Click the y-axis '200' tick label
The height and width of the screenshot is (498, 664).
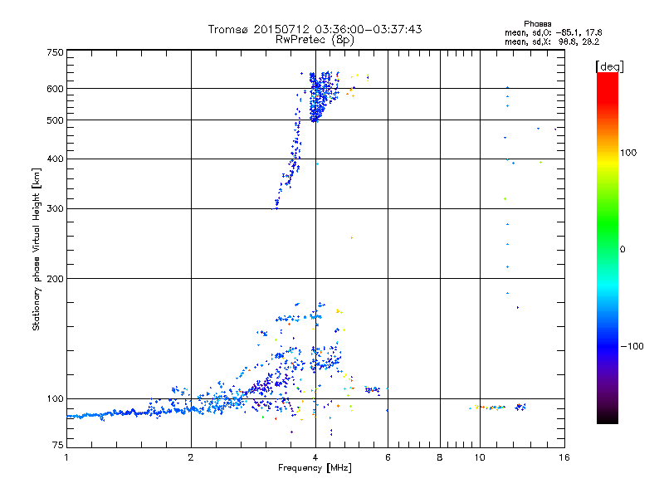55,279
